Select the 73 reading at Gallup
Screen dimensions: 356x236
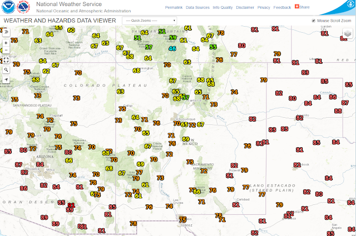point(122,109)
